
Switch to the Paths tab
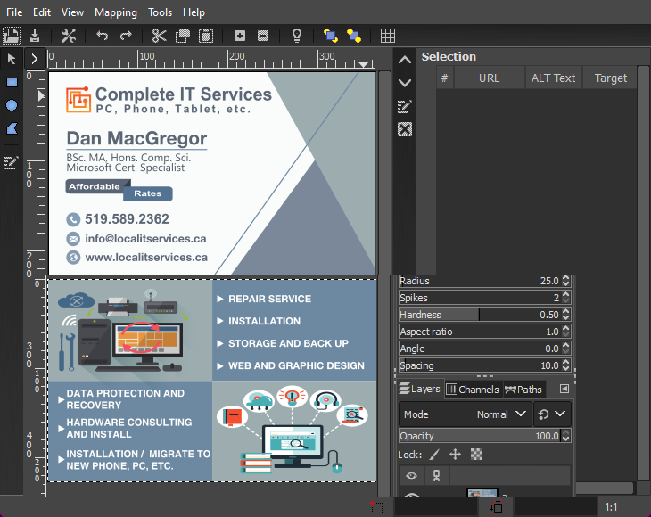[x=523, y=390]
